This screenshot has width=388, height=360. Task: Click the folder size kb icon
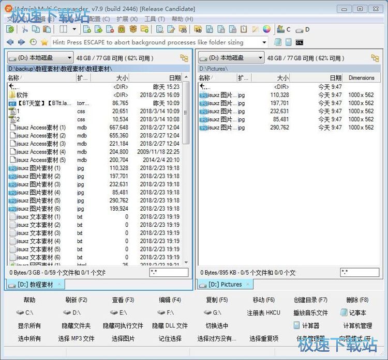pyautogui.click(x=198, y=29)
